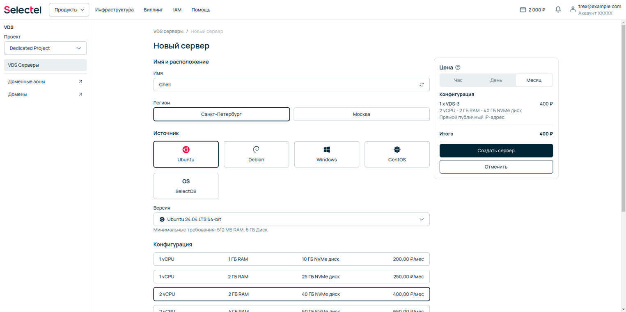Select the Debian source tile
The image size is (626, 312).
256,154
